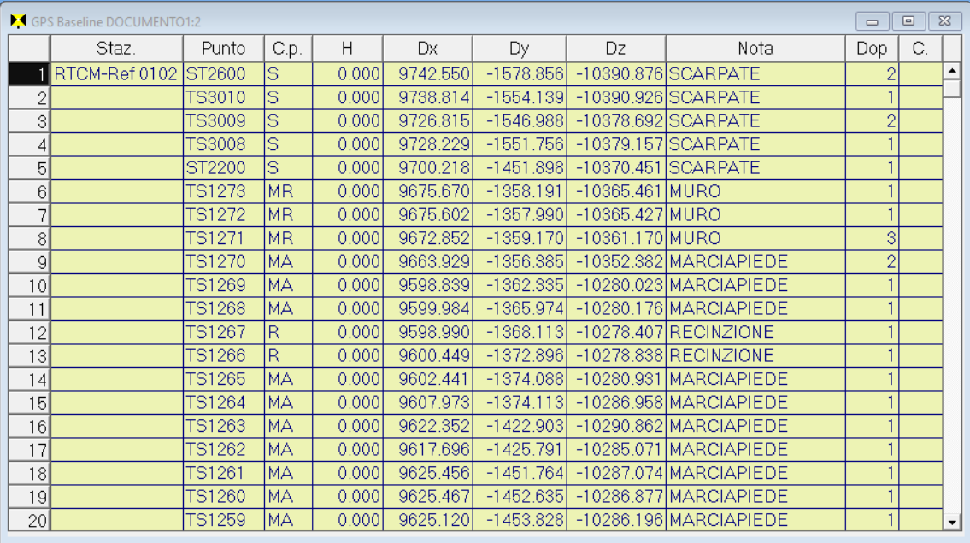Select the TS1271 point cell

[223, 237]
